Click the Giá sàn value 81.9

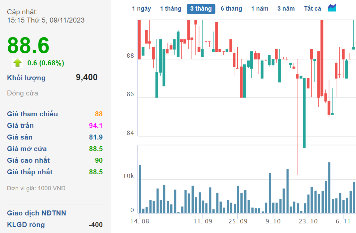tap(96, 137)
